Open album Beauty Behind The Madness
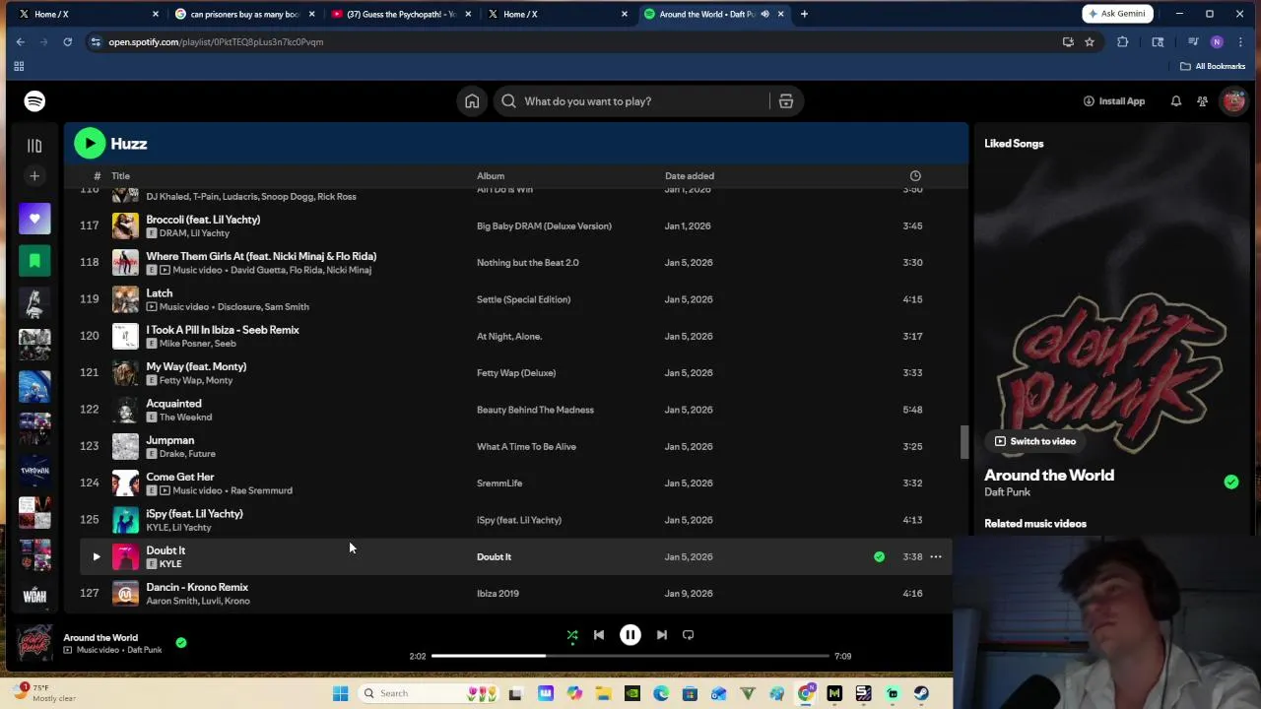Image resolution: width=1261 pixels, height=709 pixels. pyautogui.click(x=535, y=410)
